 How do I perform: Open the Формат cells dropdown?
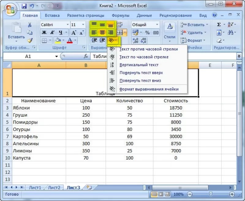pos(193,41)
